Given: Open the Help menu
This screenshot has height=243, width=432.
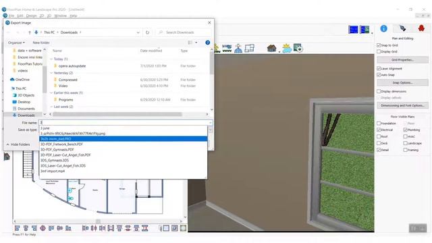Looking at the screenshot, I should tap(74, 16).
